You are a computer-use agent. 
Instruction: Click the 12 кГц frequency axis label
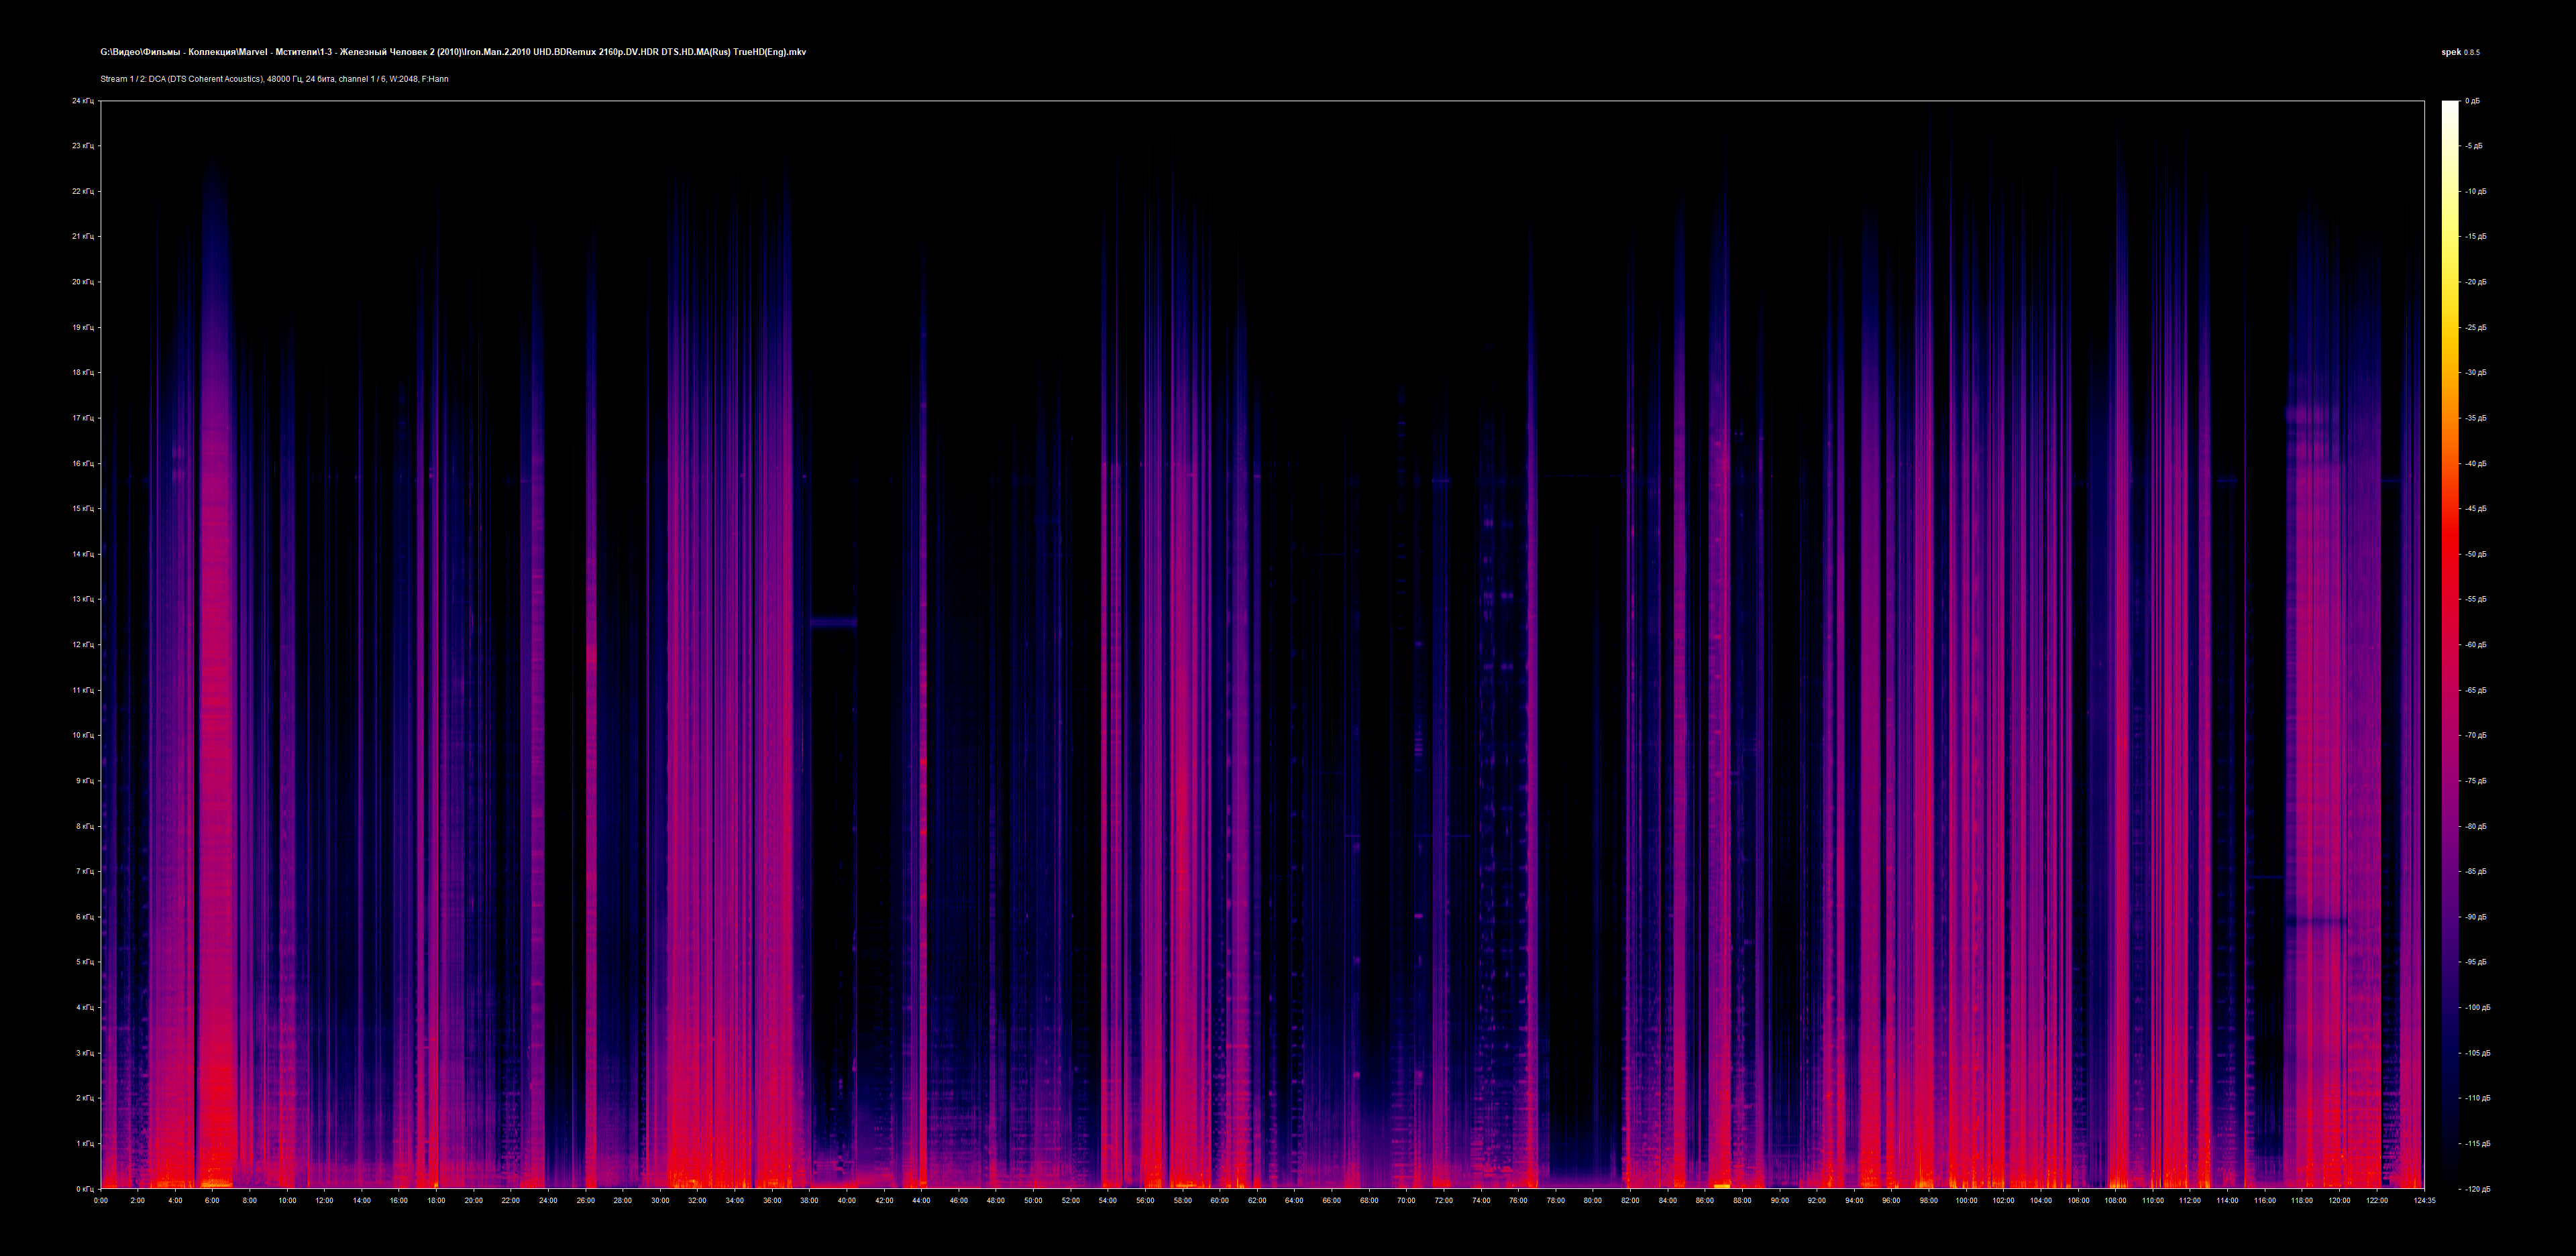[83, 645]
